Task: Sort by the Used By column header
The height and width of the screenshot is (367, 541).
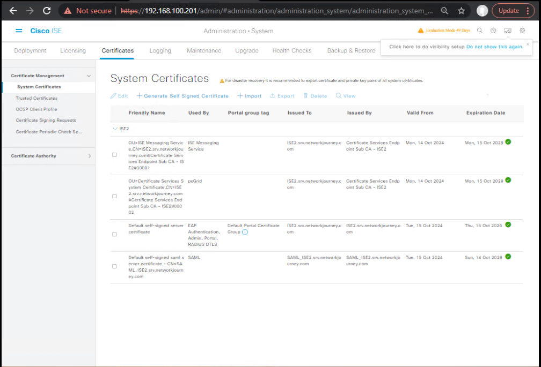Action: (x=199, y=113)
